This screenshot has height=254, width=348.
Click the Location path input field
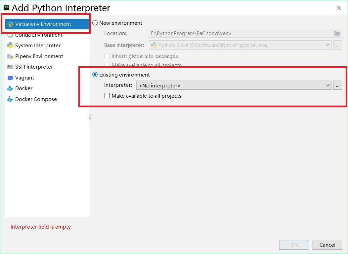point(232,33)
